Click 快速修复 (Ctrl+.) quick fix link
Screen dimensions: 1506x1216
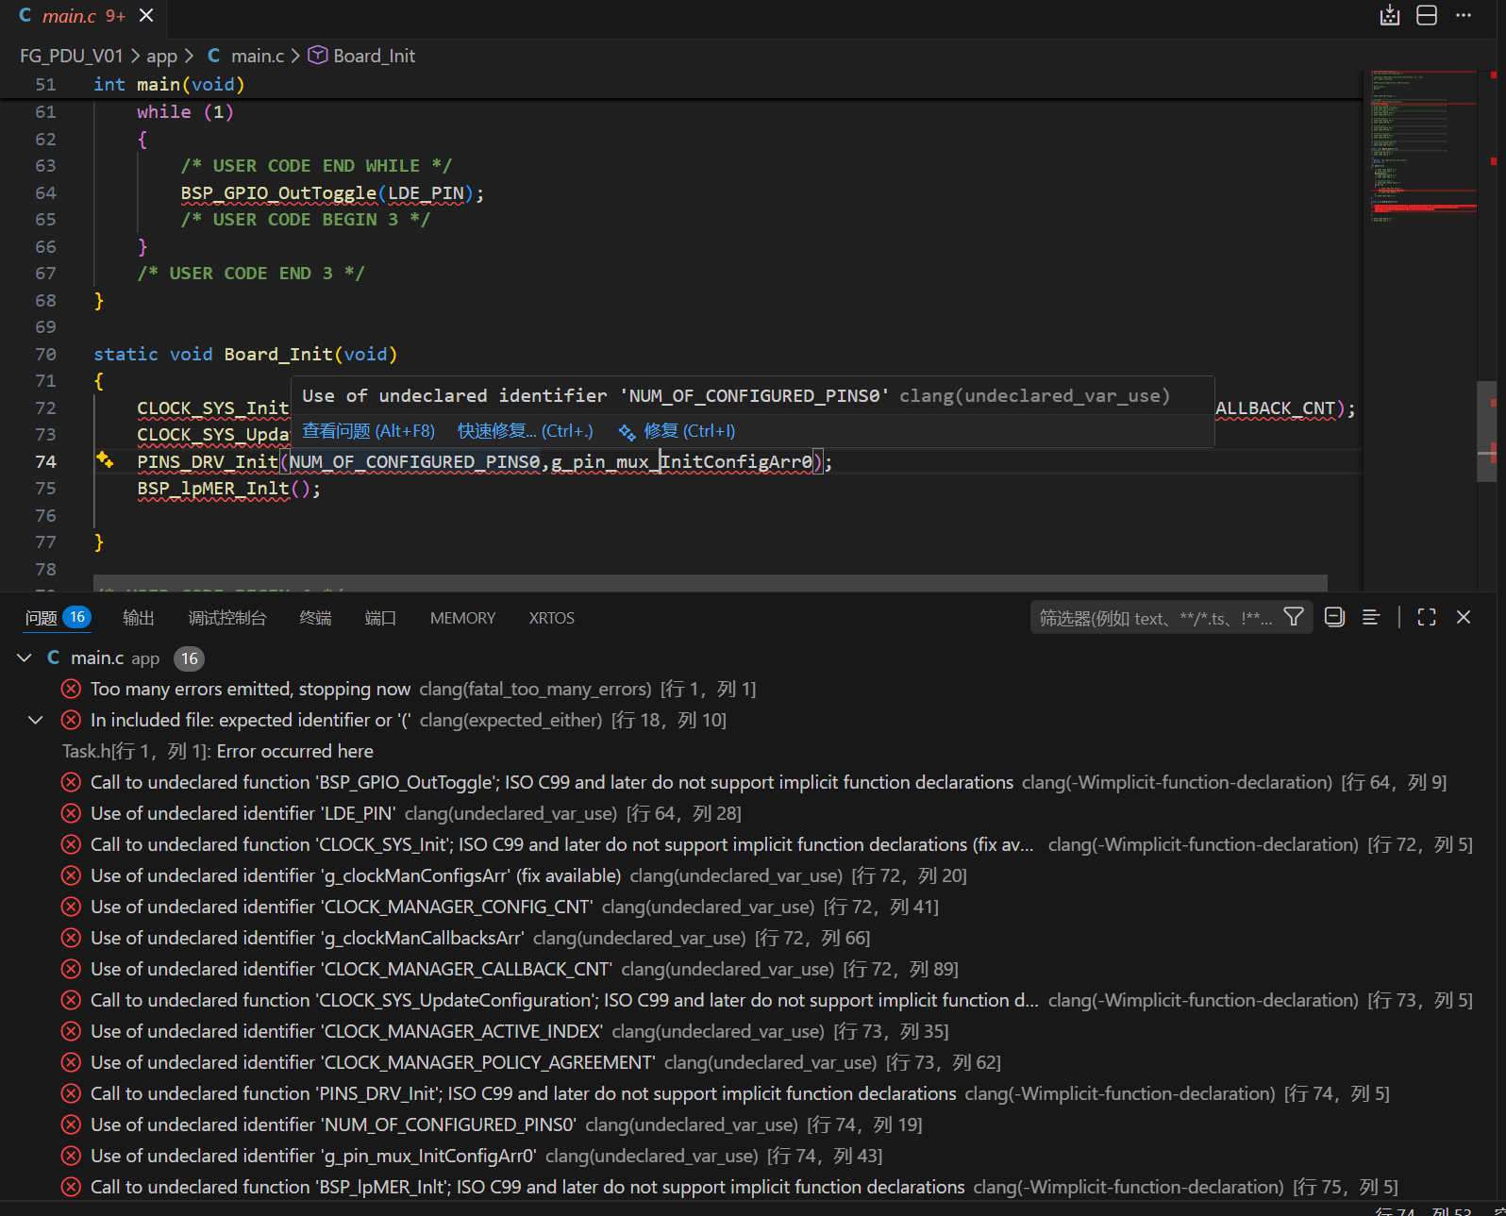[525, 431]
